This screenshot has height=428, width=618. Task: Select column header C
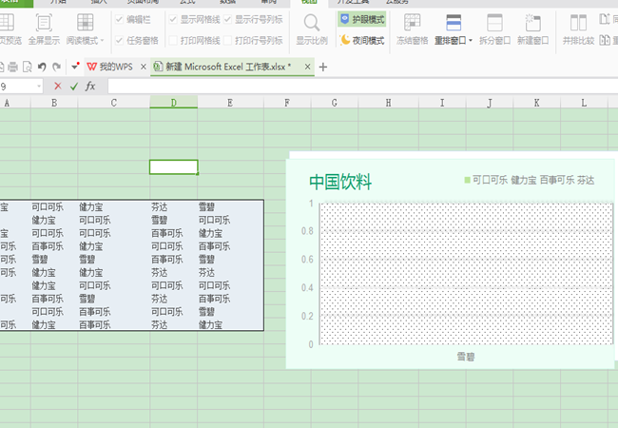pos(113,103)
